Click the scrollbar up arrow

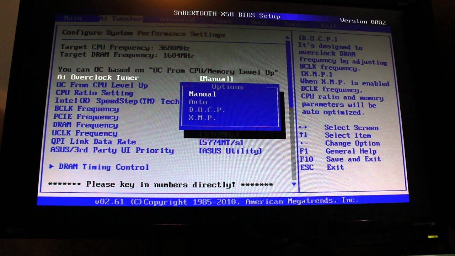(287, 37)
